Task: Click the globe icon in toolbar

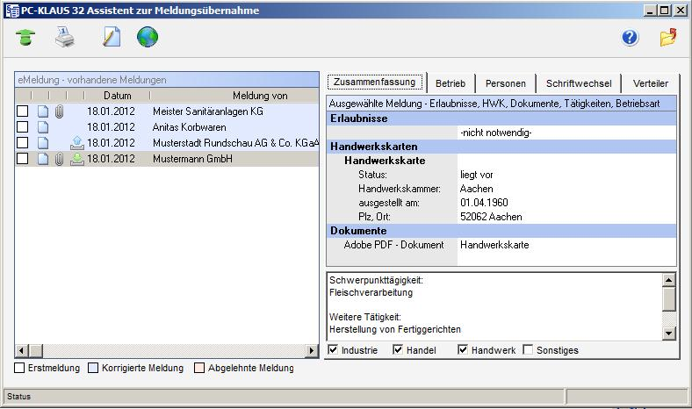Action: click(148, 38)
